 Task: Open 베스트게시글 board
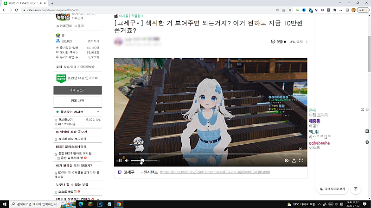67,124
